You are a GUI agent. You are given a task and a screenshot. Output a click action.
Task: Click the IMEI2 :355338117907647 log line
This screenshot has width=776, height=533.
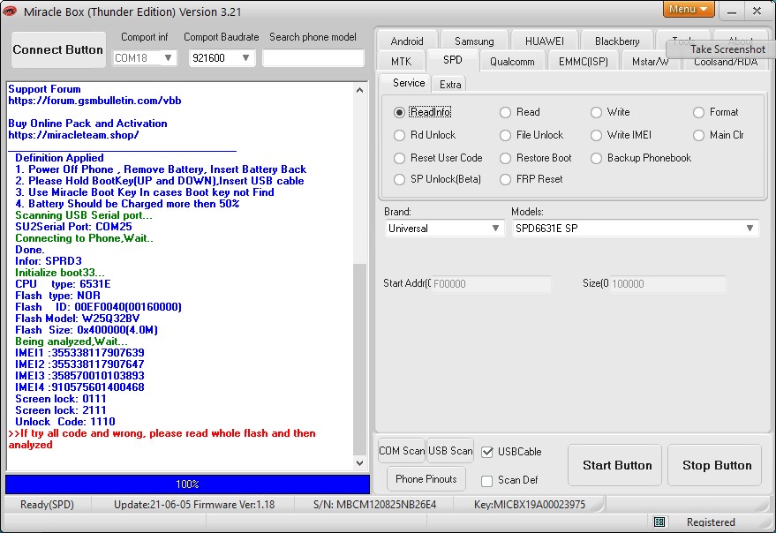(x=79, y=364)
